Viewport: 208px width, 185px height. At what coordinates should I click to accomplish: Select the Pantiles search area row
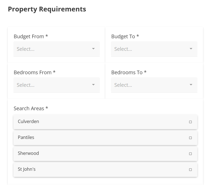pyautogui.click(x=98, y=138)
